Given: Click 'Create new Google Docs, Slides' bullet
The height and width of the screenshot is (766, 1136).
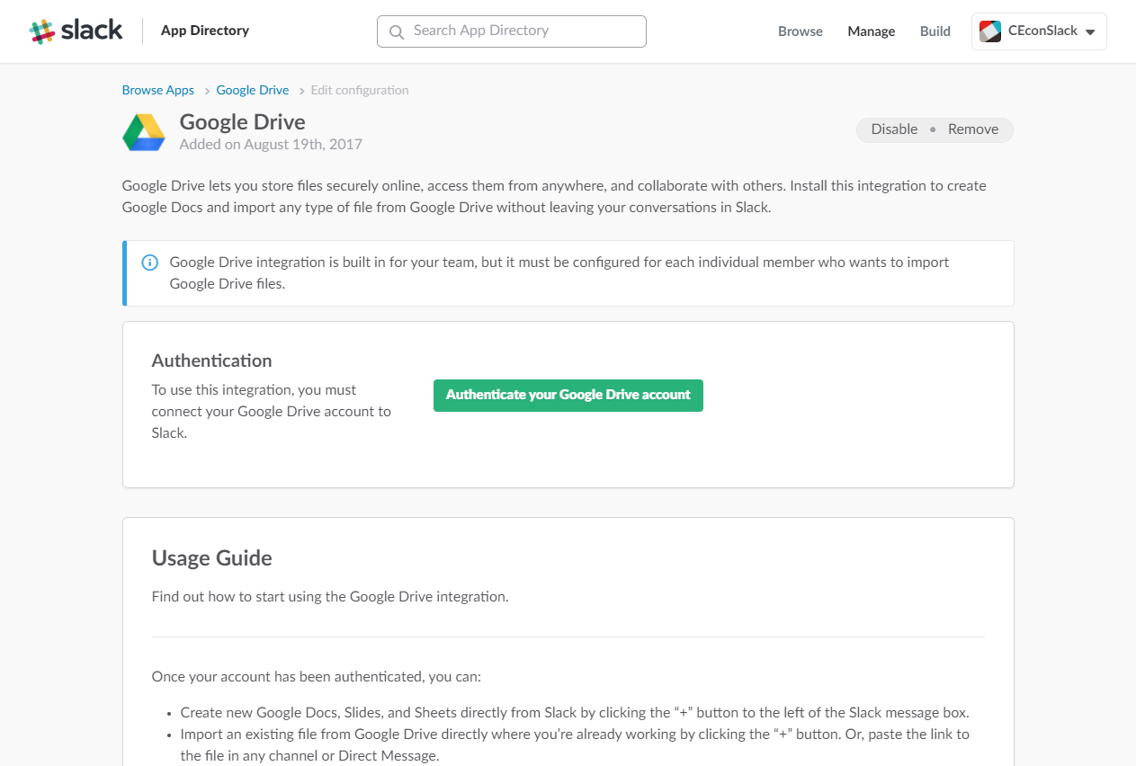Looking at the screenshot, I should pos(575,712).
